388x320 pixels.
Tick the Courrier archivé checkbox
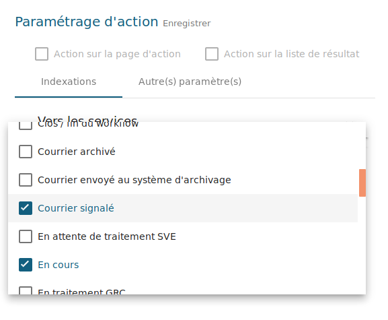point(26,152)
